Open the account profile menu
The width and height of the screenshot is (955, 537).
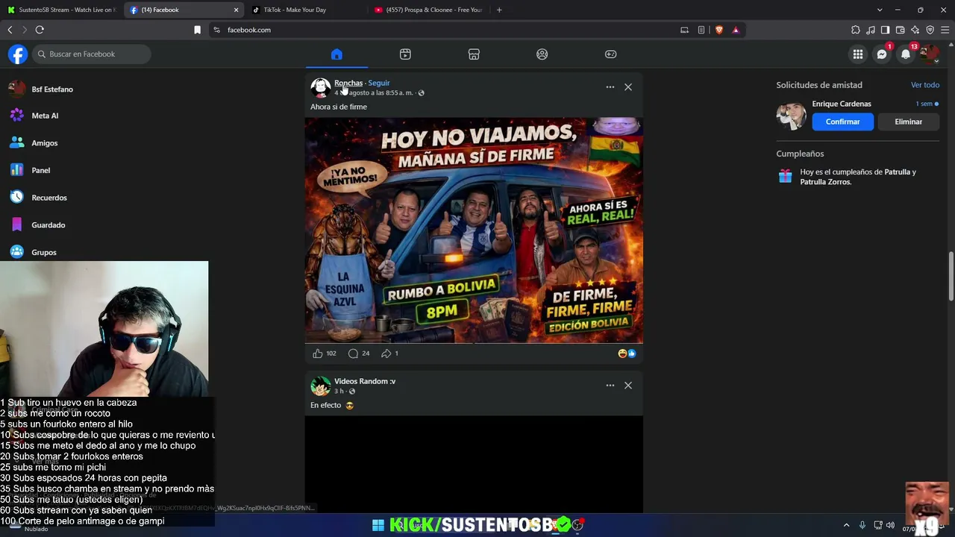[x=930, y=54]
